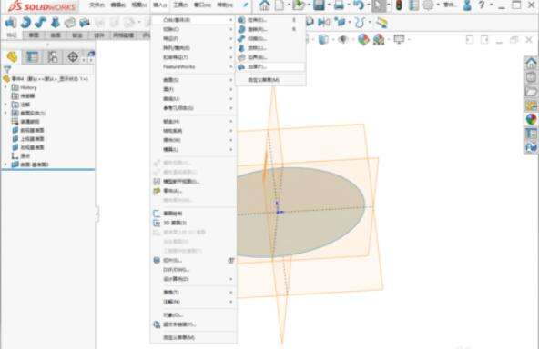Click the Undo arrow icon

click(359, 5)
